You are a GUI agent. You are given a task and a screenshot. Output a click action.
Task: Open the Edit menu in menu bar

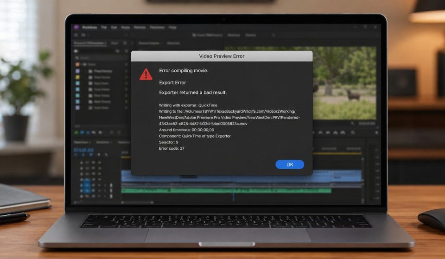point(114,27)
